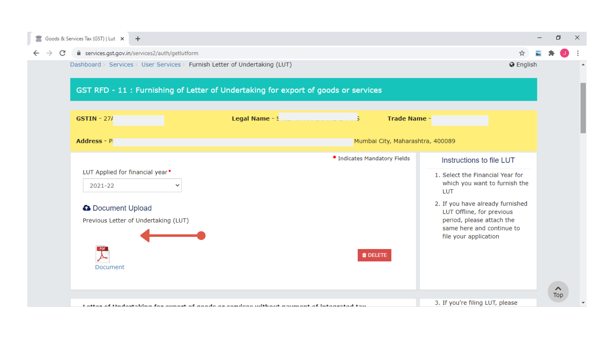Click the red DELETE button
This screenshot has width=614, height=345.
tap(374, 255)
